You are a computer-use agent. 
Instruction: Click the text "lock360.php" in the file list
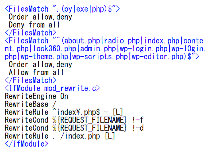point(56,49)
